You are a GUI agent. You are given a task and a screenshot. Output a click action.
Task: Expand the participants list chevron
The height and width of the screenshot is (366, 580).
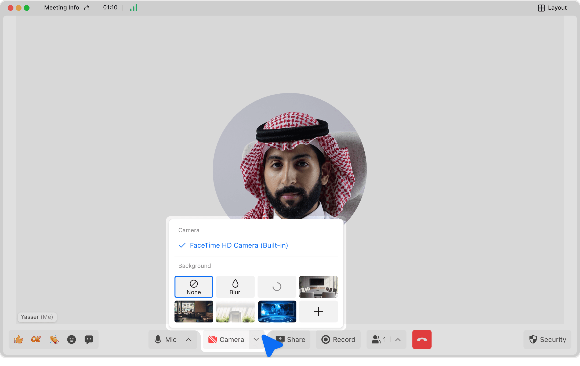(398, 340)
